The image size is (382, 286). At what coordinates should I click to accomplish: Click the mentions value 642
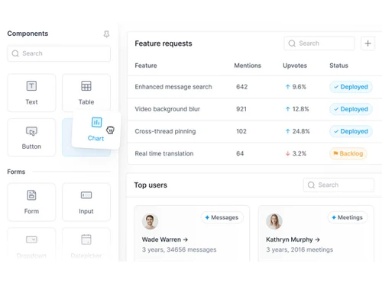pos(242,87)
